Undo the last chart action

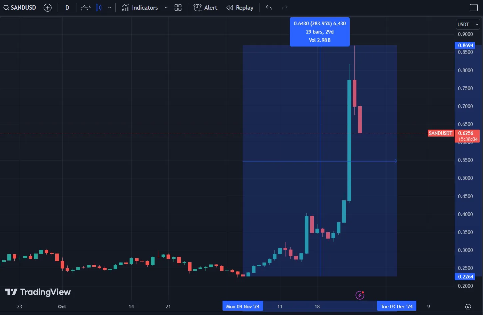(269, 7)
